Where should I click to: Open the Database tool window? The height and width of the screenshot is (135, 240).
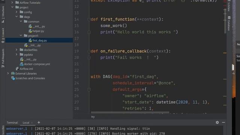[229, 23]
